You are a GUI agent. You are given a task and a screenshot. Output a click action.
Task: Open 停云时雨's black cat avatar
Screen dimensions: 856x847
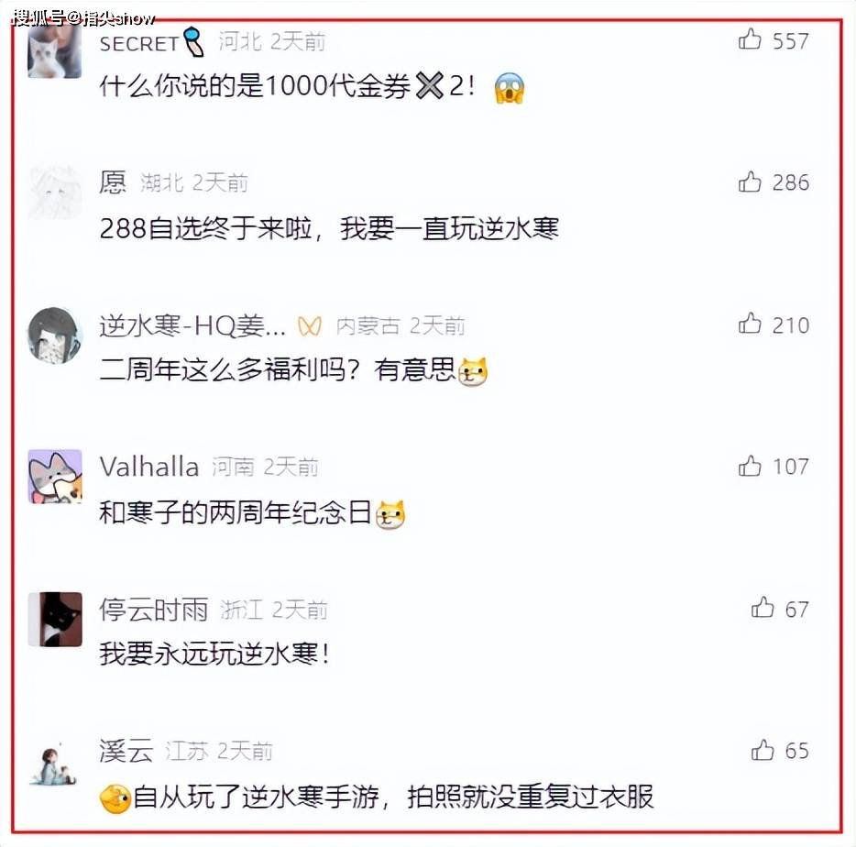(x=55, y=619)
